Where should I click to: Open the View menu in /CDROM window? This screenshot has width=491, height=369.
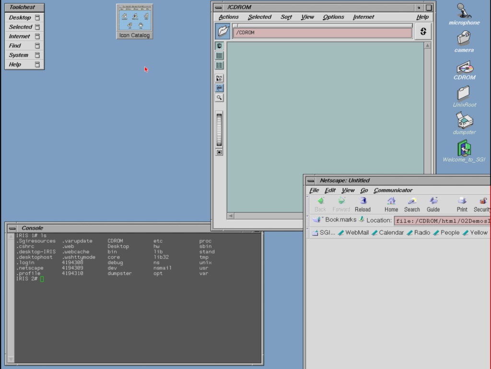pos(307,17)
